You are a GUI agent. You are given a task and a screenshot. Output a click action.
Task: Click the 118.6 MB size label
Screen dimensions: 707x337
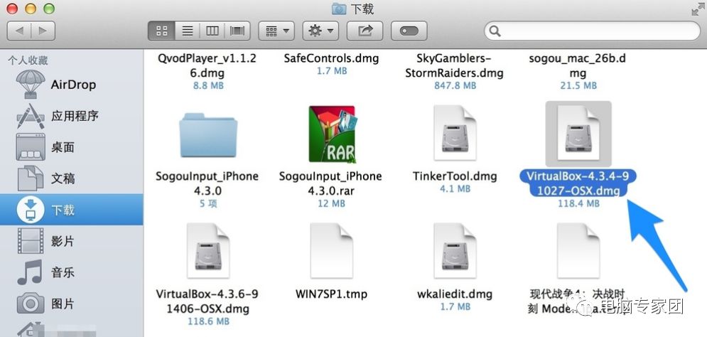click(x=208, y=321)
